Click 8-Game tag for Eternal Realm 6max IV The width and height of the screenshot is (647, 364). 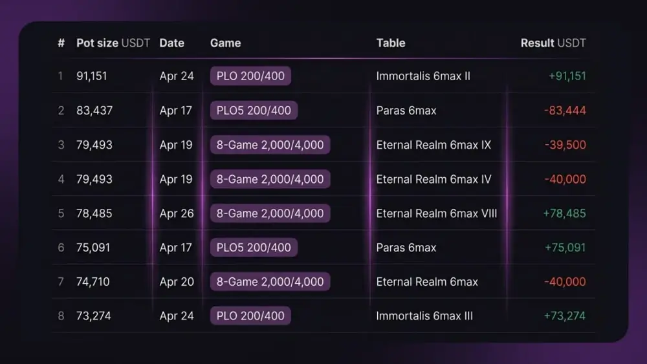coord(270,179)
